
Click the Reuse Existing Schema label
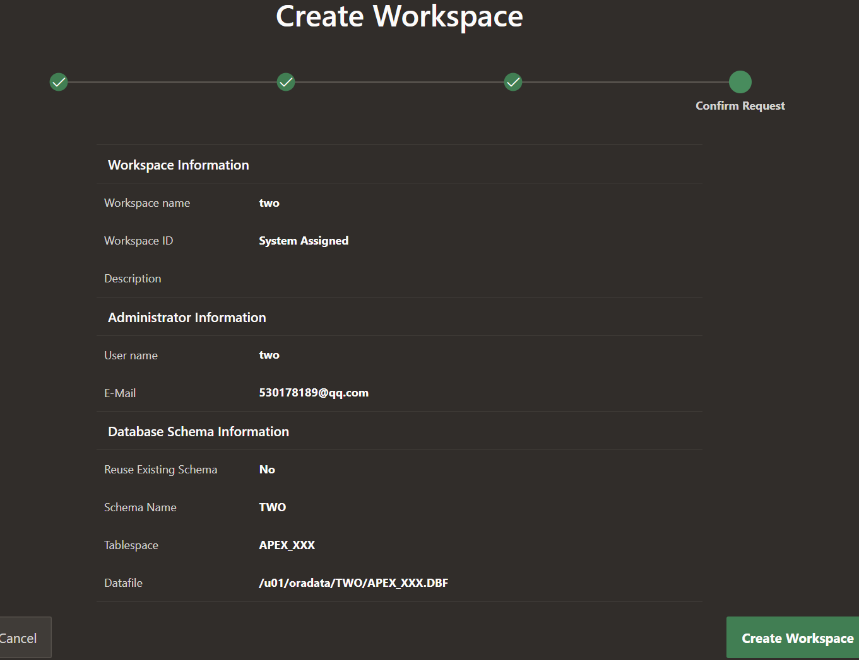tap(160, 470)
